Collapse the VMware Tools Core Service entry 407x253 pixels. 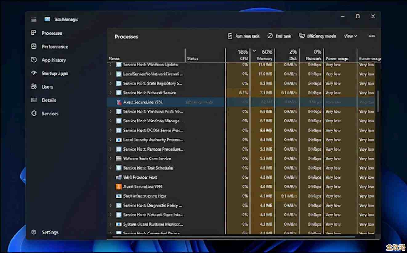[111, 158]
